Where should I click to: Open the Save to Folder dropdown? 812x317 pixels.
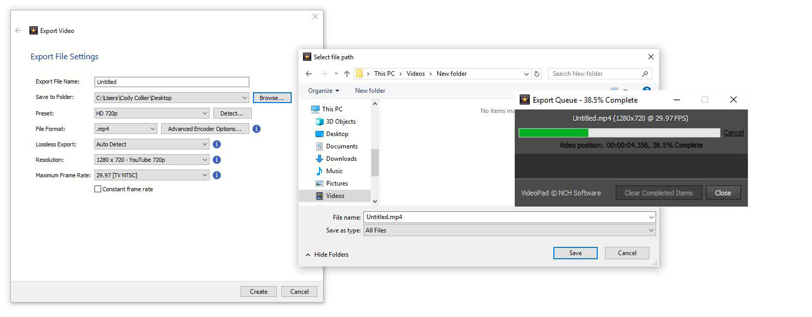(x=172, y=97)
